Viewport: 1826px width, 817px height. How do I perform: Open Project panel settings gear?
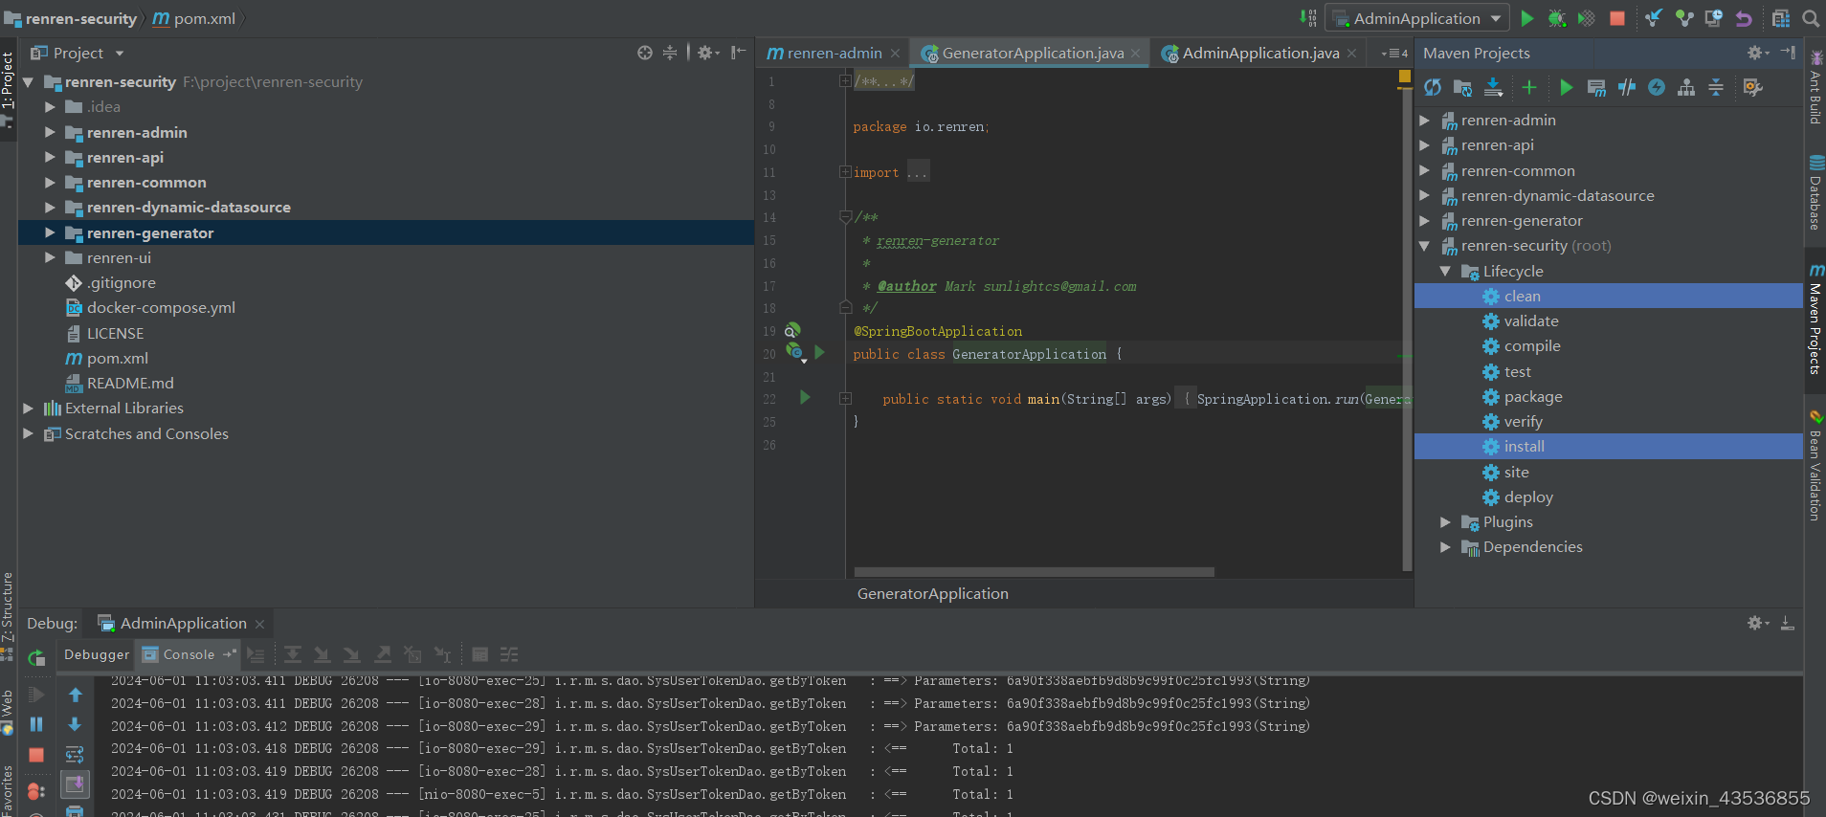click(708, 53)
